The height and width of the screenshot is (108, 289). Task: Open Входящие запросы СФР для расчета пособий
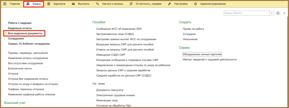click(125, 45)
